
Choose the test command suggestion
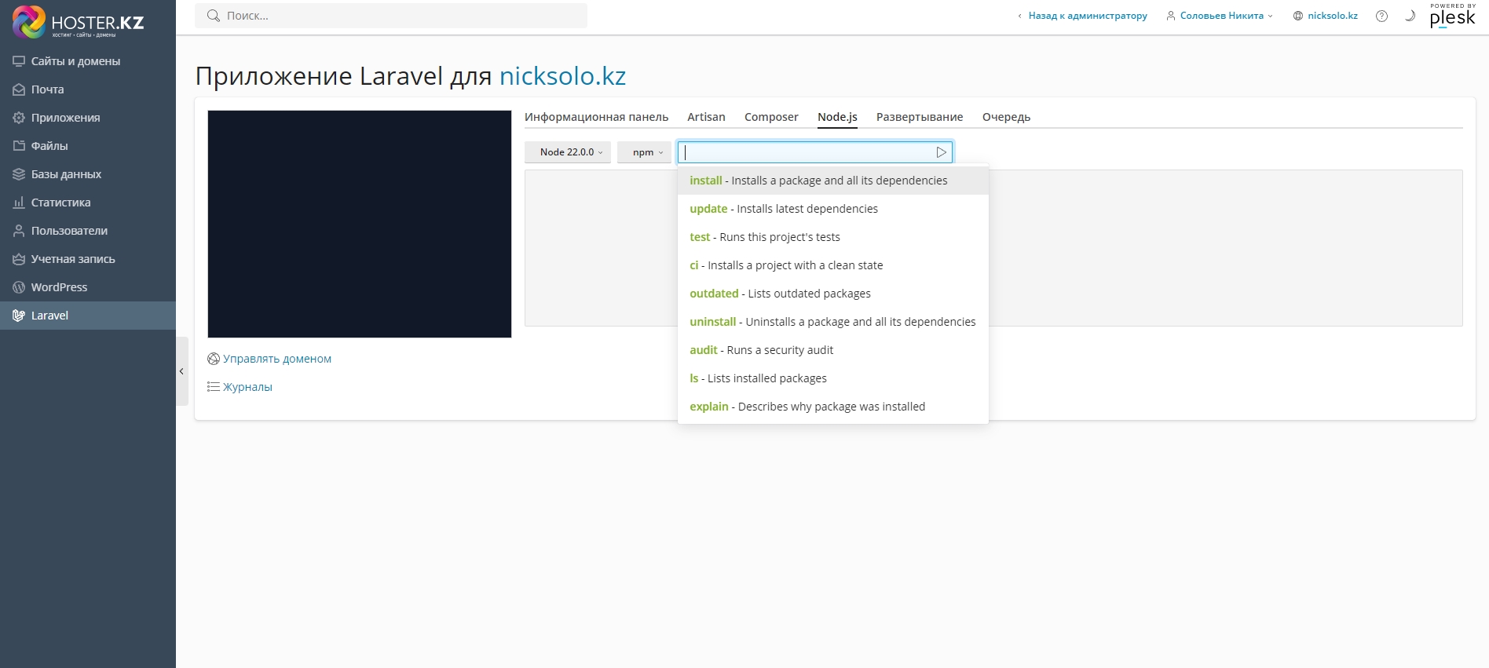click(832, 237)
